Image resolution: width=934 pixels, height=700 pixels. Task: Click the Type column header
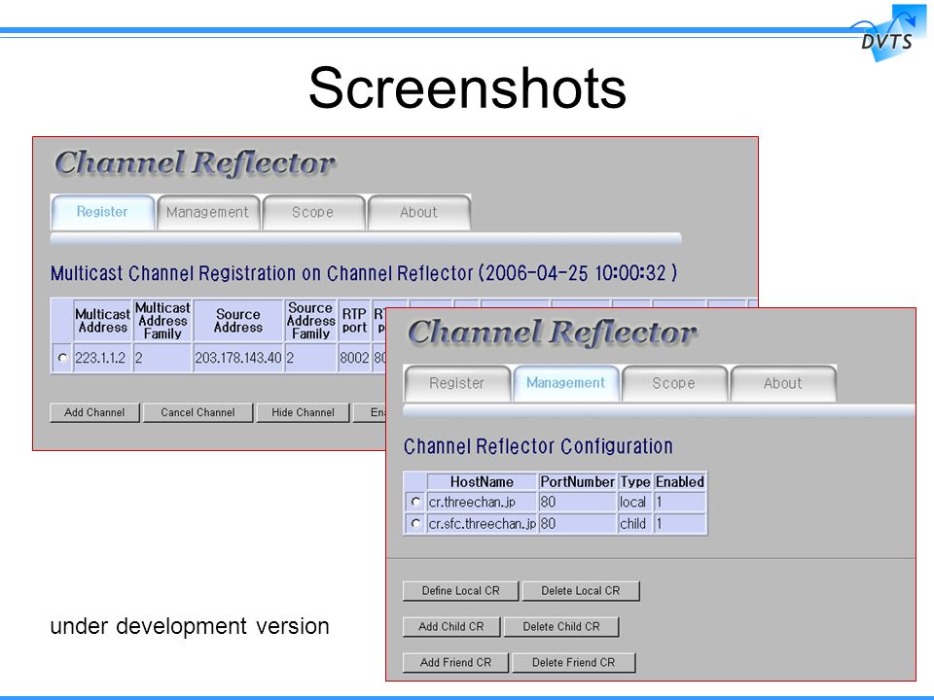tap(635, 481)
